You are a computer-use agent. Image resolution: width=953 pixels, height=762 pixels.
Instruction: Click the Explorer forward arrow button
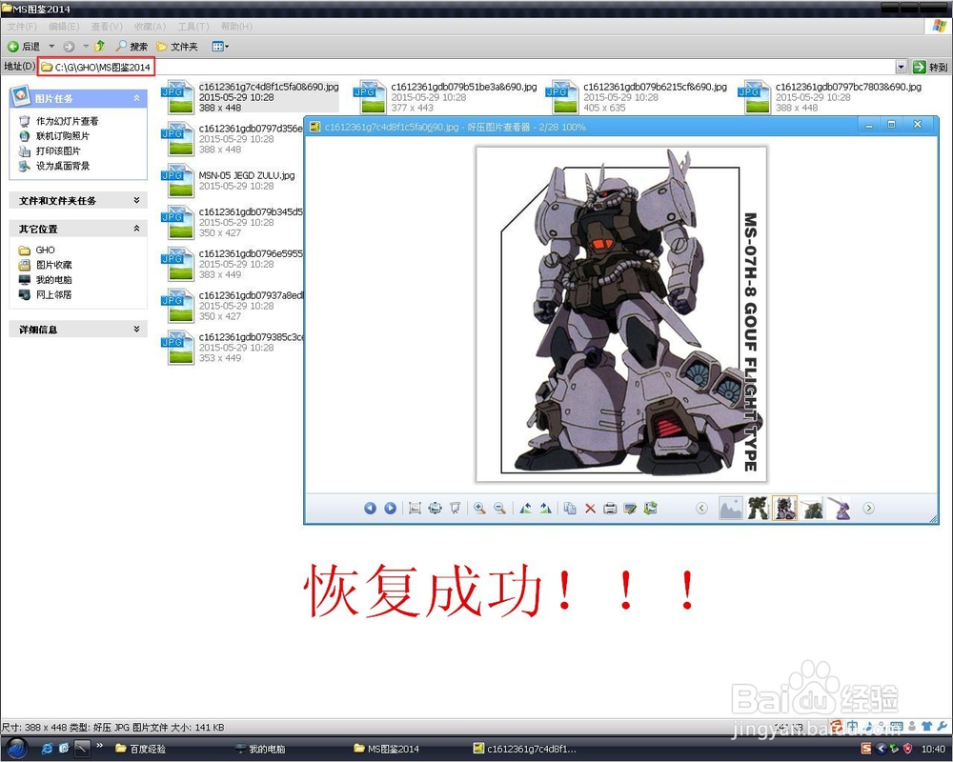pyautogui.click(x=69, y=46)
